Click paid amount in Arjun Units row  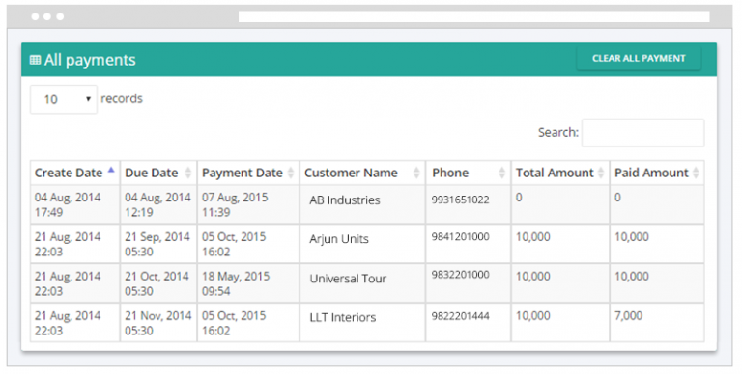point(631,237)
